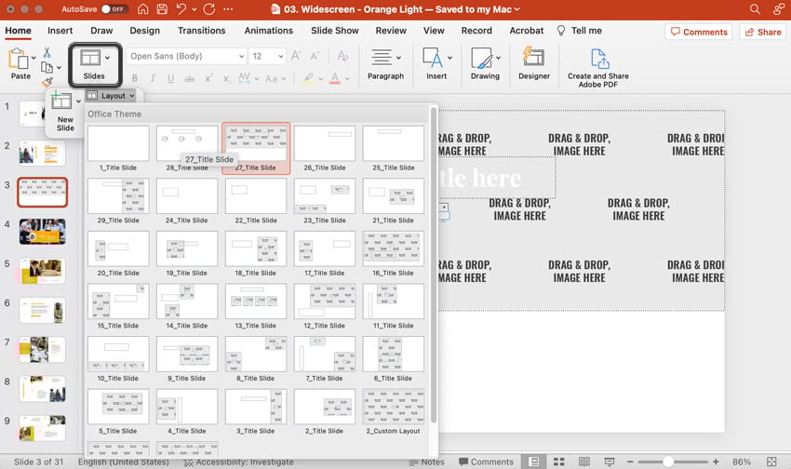Click the Share button
The width and height of the screenshot is (791, 469).
coord(762,32)
